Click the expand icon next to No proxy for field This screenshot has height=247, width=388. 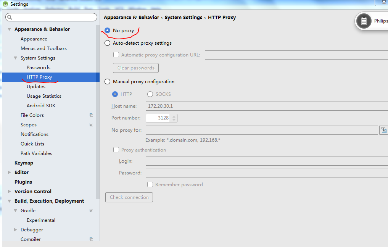point(383,131)
